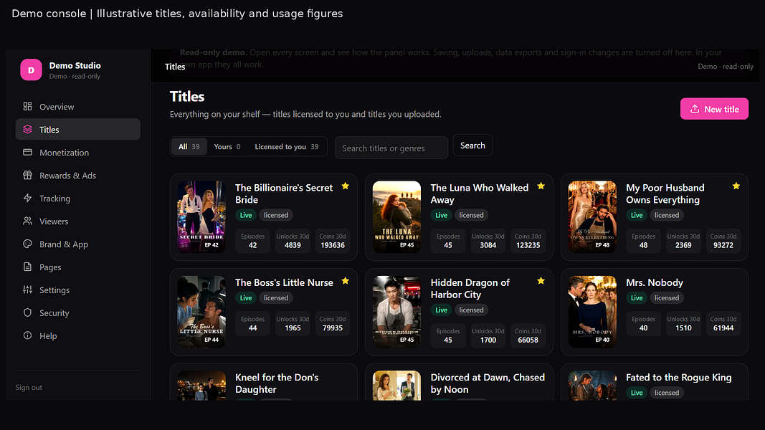The image size is (765, 430).
Task: Click the Search button
Action: click(x=472, y=145)
